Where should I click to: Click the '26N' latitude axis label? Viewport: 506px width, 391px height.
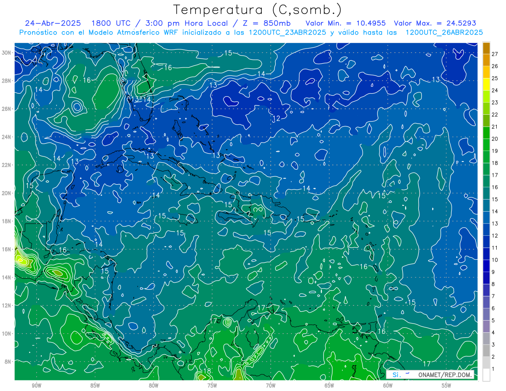[6, 108]
